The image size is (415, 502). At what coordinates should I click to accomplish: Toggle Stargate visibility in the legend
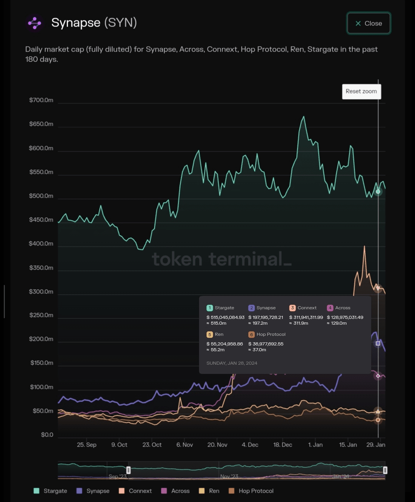(x=50, y=491)
